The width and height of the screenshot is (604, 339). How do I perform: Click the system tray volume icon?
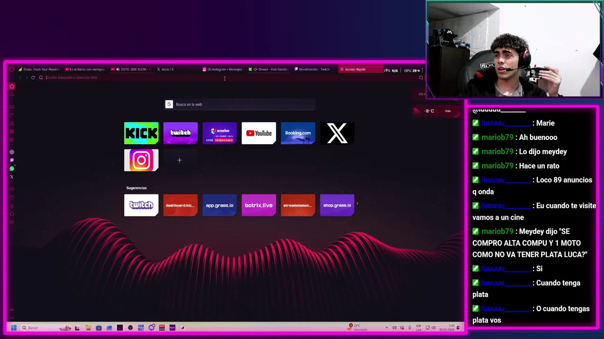pos(434,328)
